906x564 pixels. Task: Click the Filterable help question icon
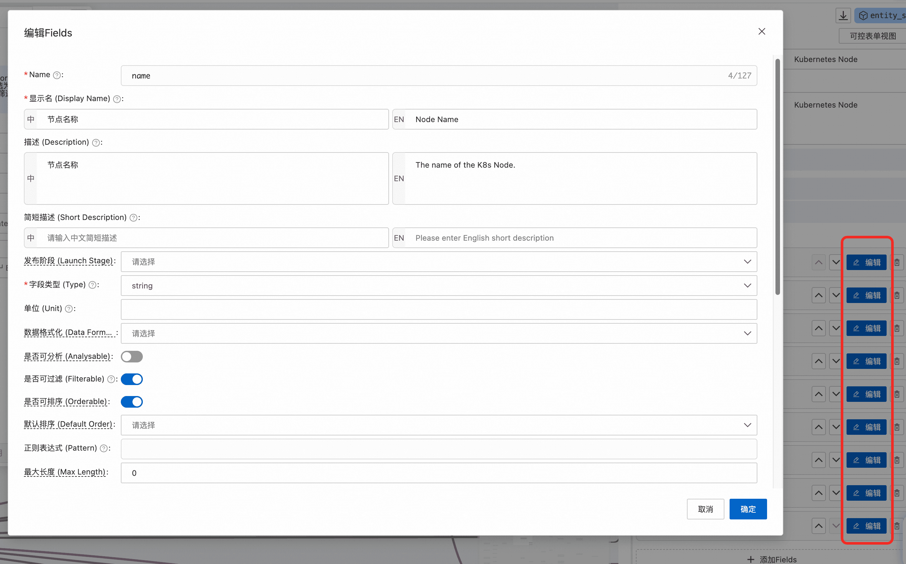111,379
